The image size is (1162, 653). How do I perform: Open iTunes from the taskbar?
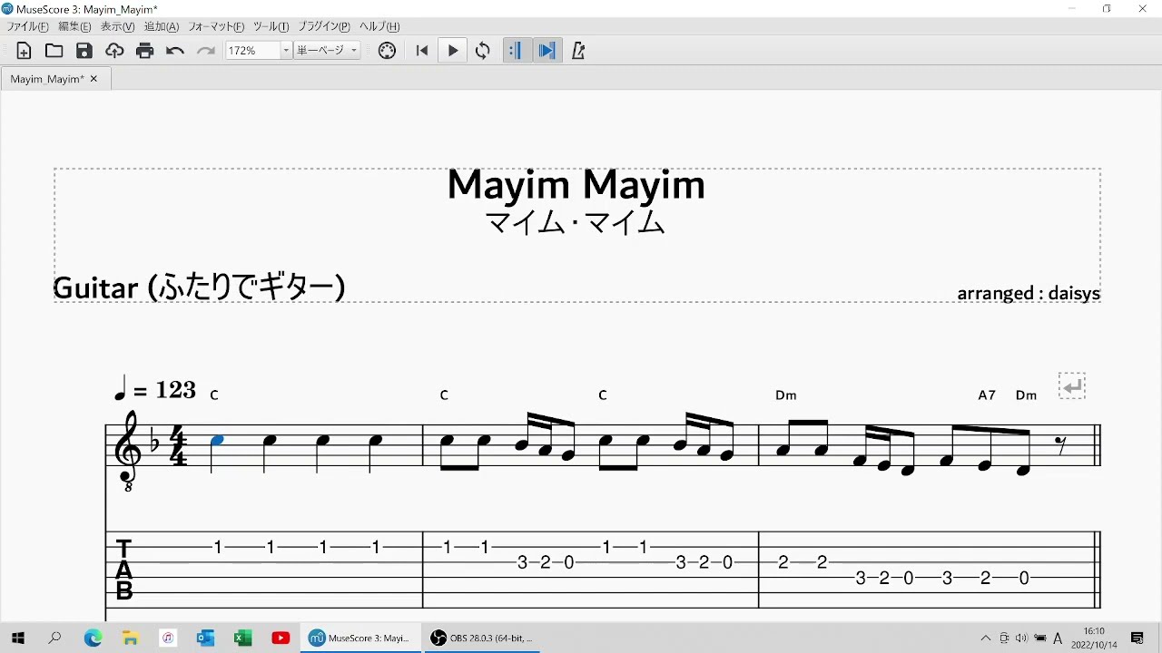click(168, 638)
